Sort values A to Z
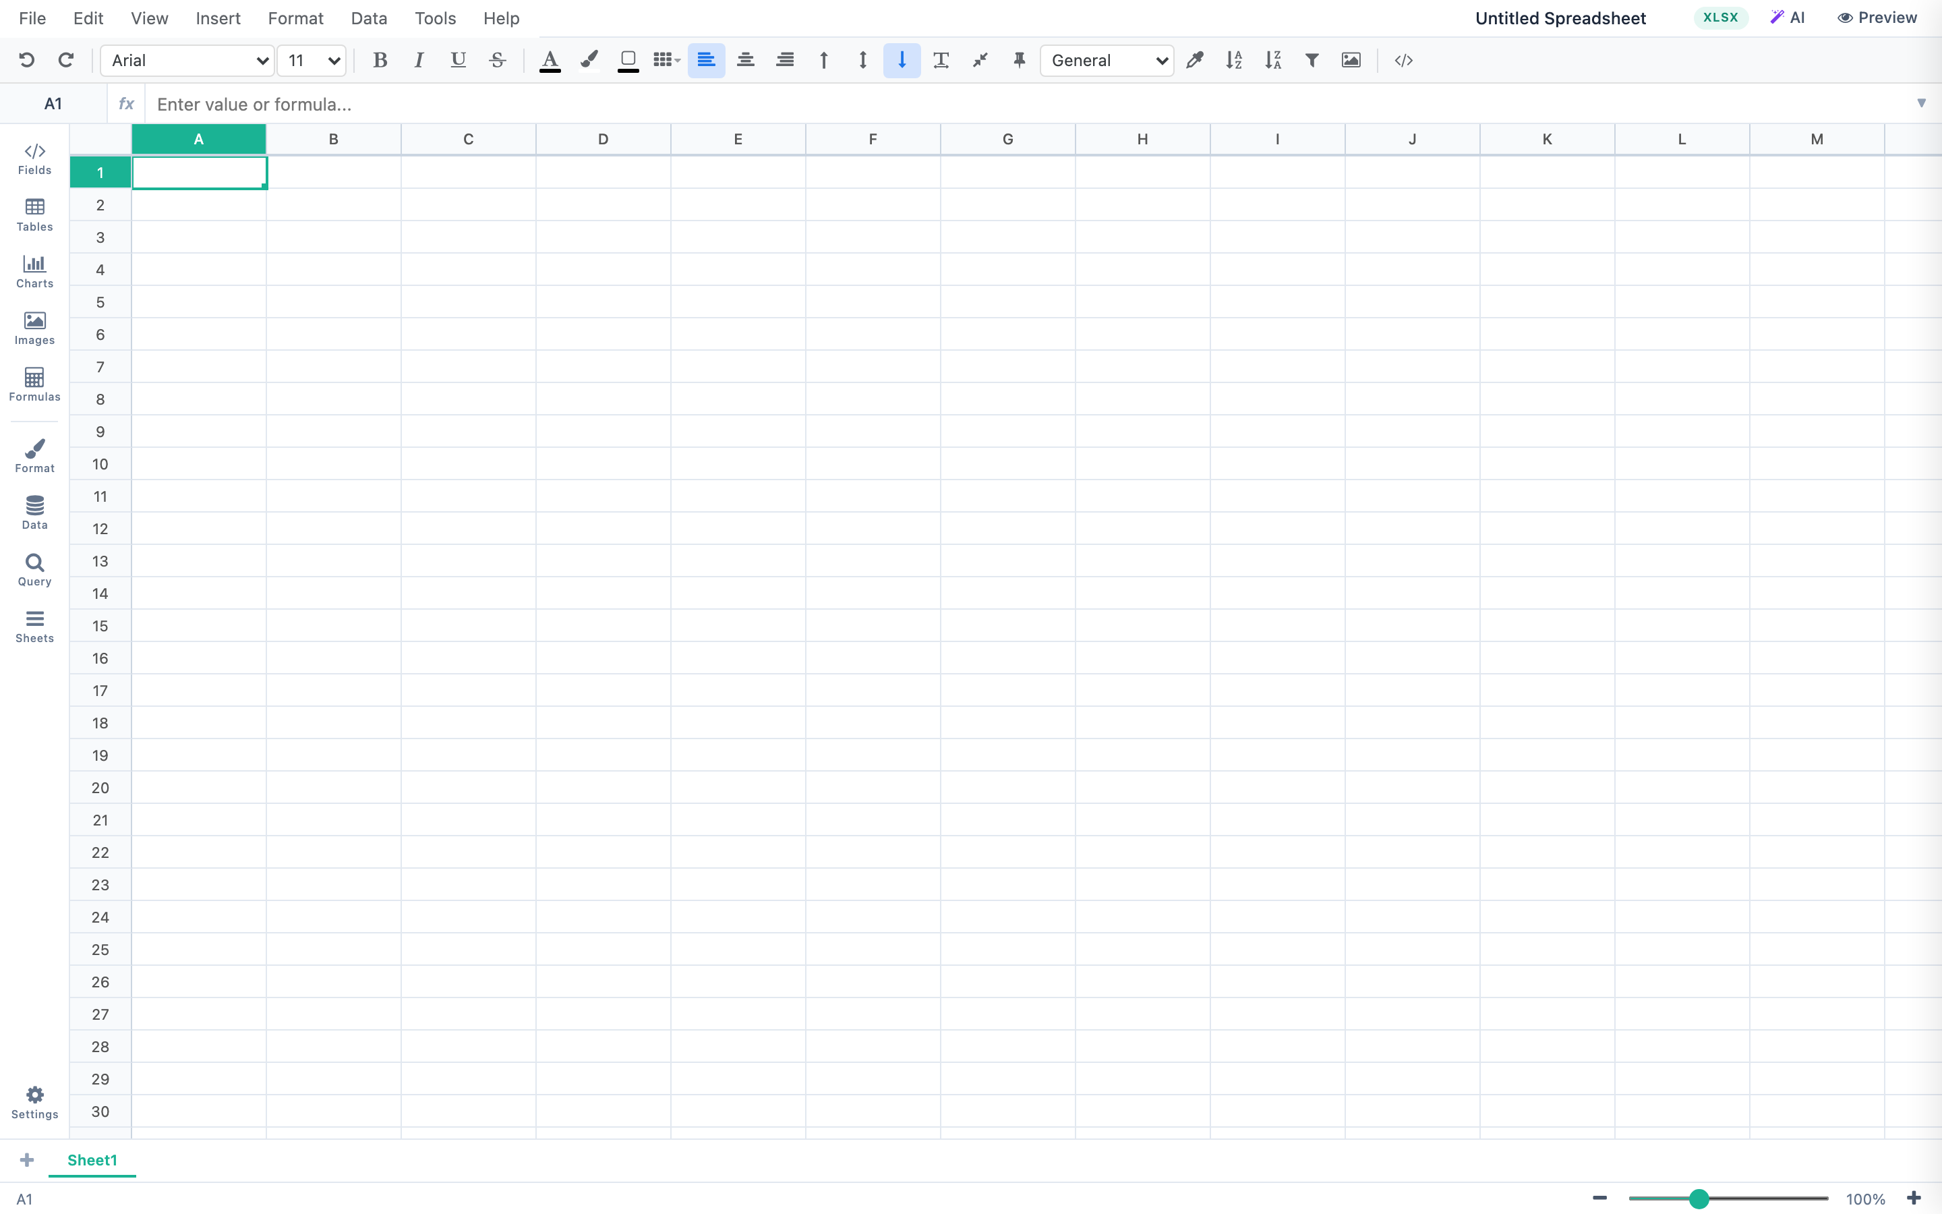 tap(1233, 60)
